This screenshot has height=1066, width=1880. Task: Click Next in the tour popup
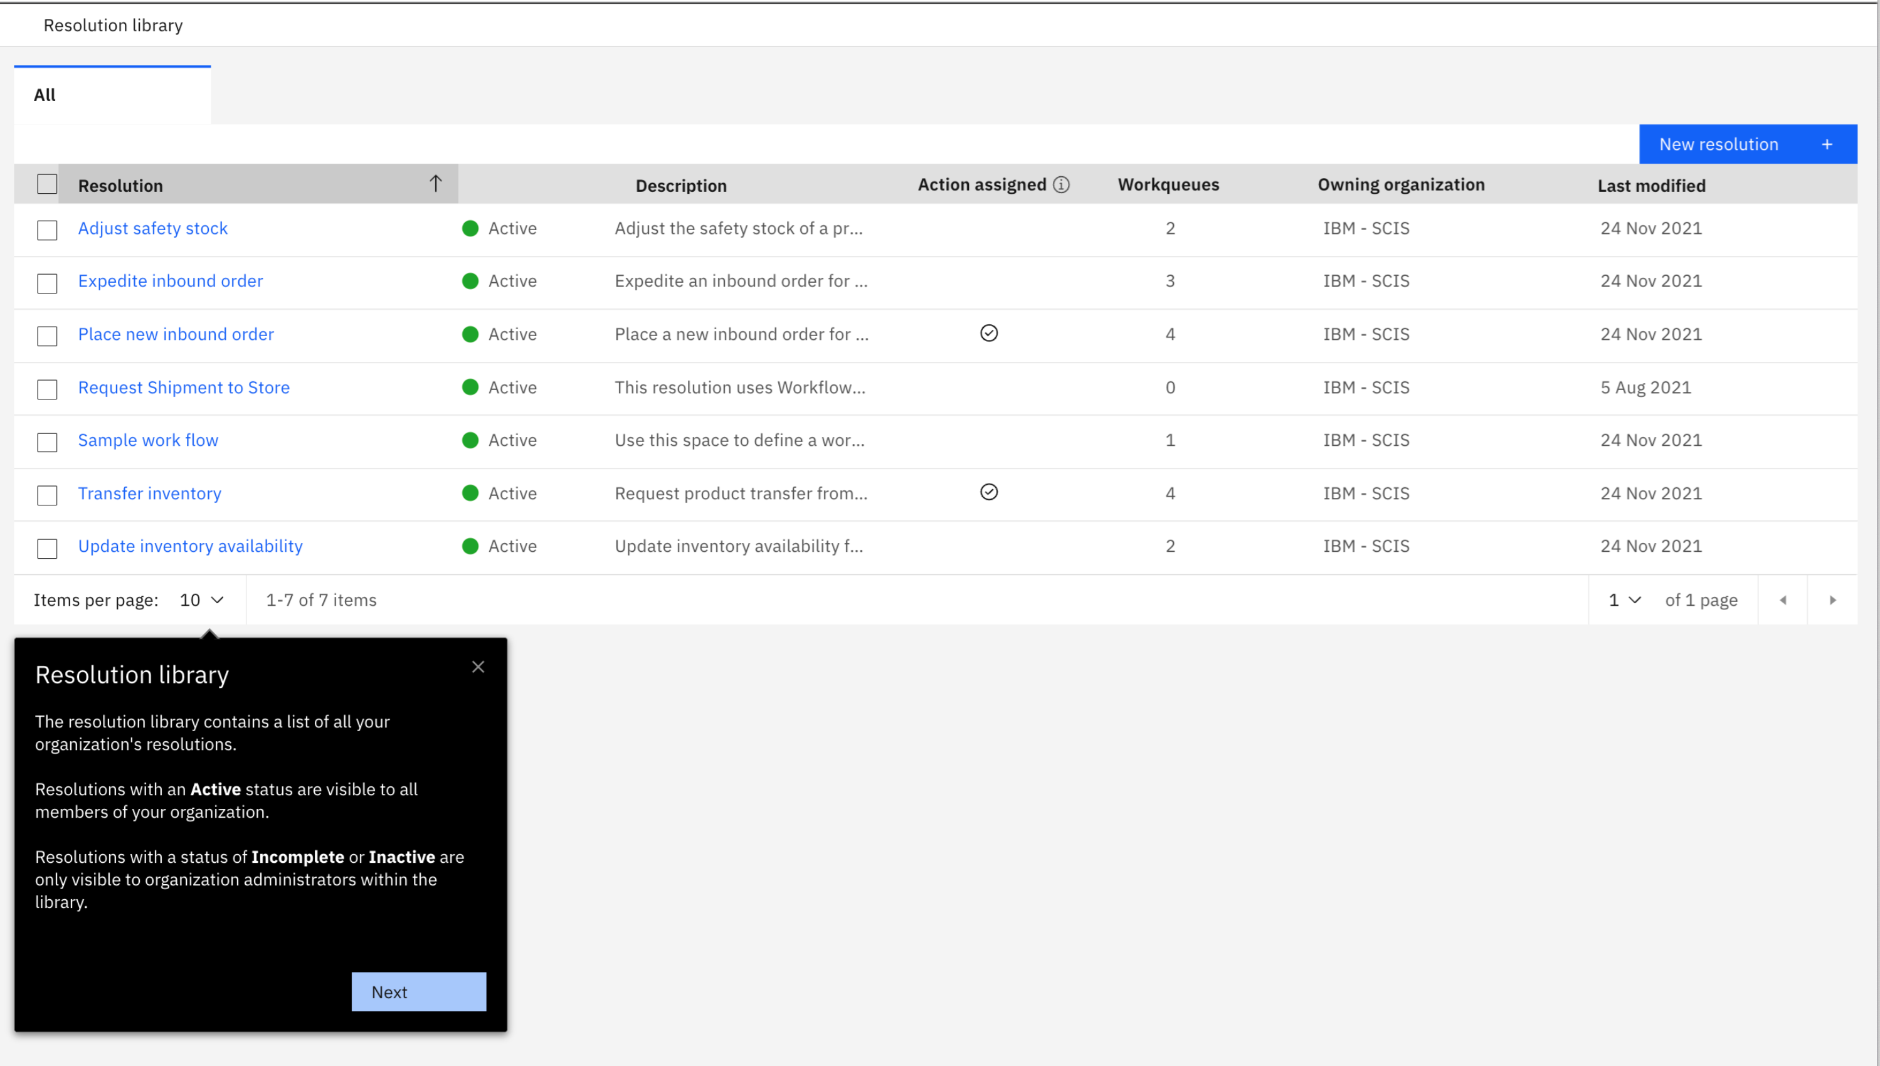click(418, 992)
